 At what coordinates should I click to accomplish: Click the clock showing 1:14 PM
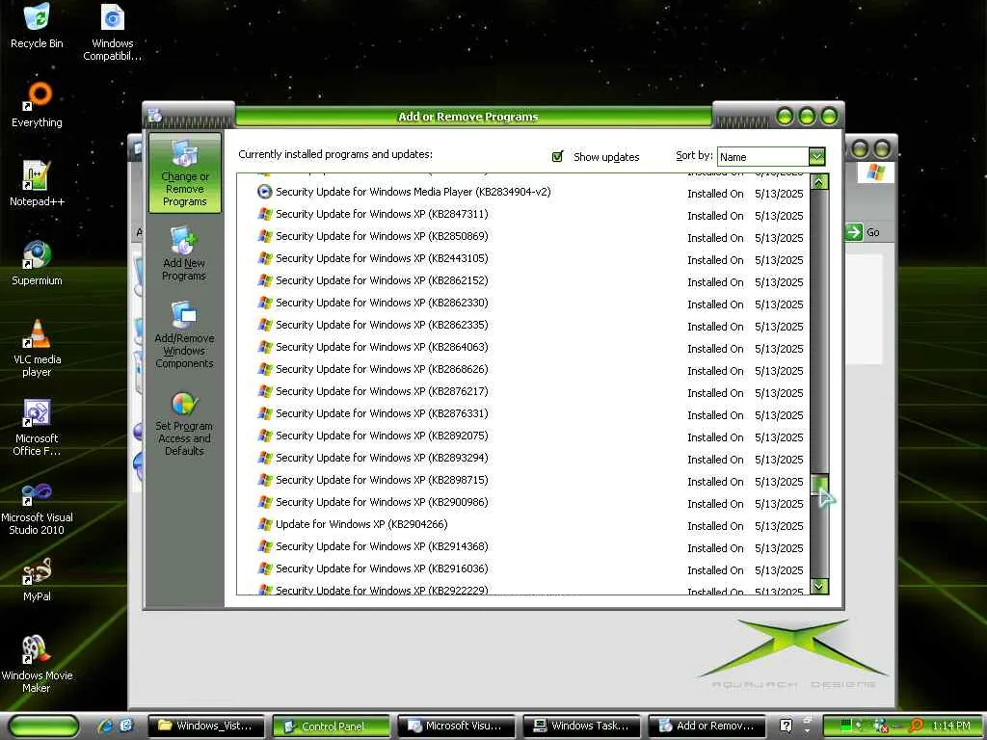pyautogui.click(x=951, y=726)
